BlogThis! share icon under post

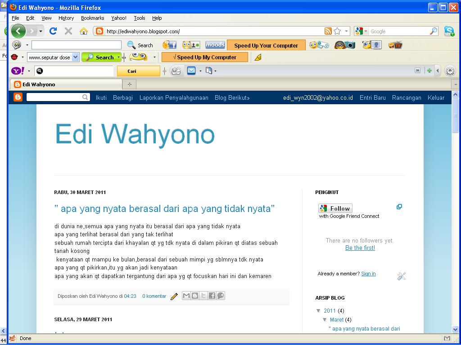click(194, 296)
